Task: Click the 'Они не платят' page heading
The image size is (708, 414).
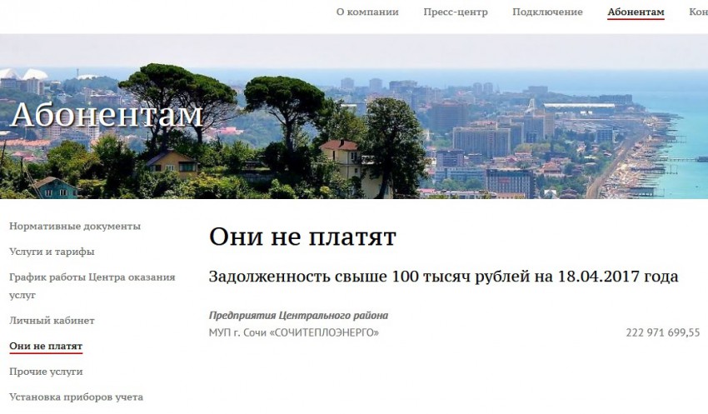Action: click(302, 237)
